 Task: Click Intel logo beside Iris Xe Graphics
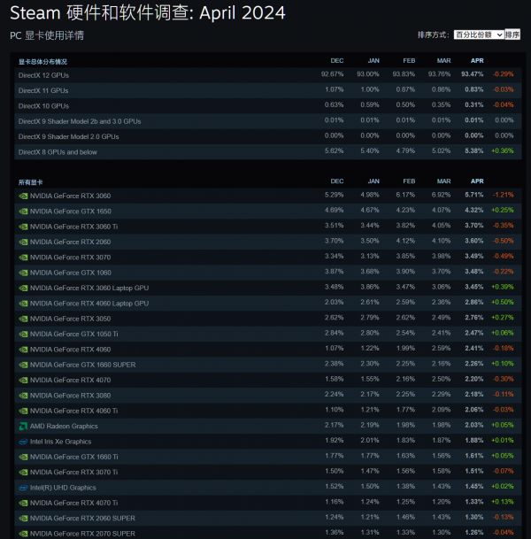[x=23, y=442]
